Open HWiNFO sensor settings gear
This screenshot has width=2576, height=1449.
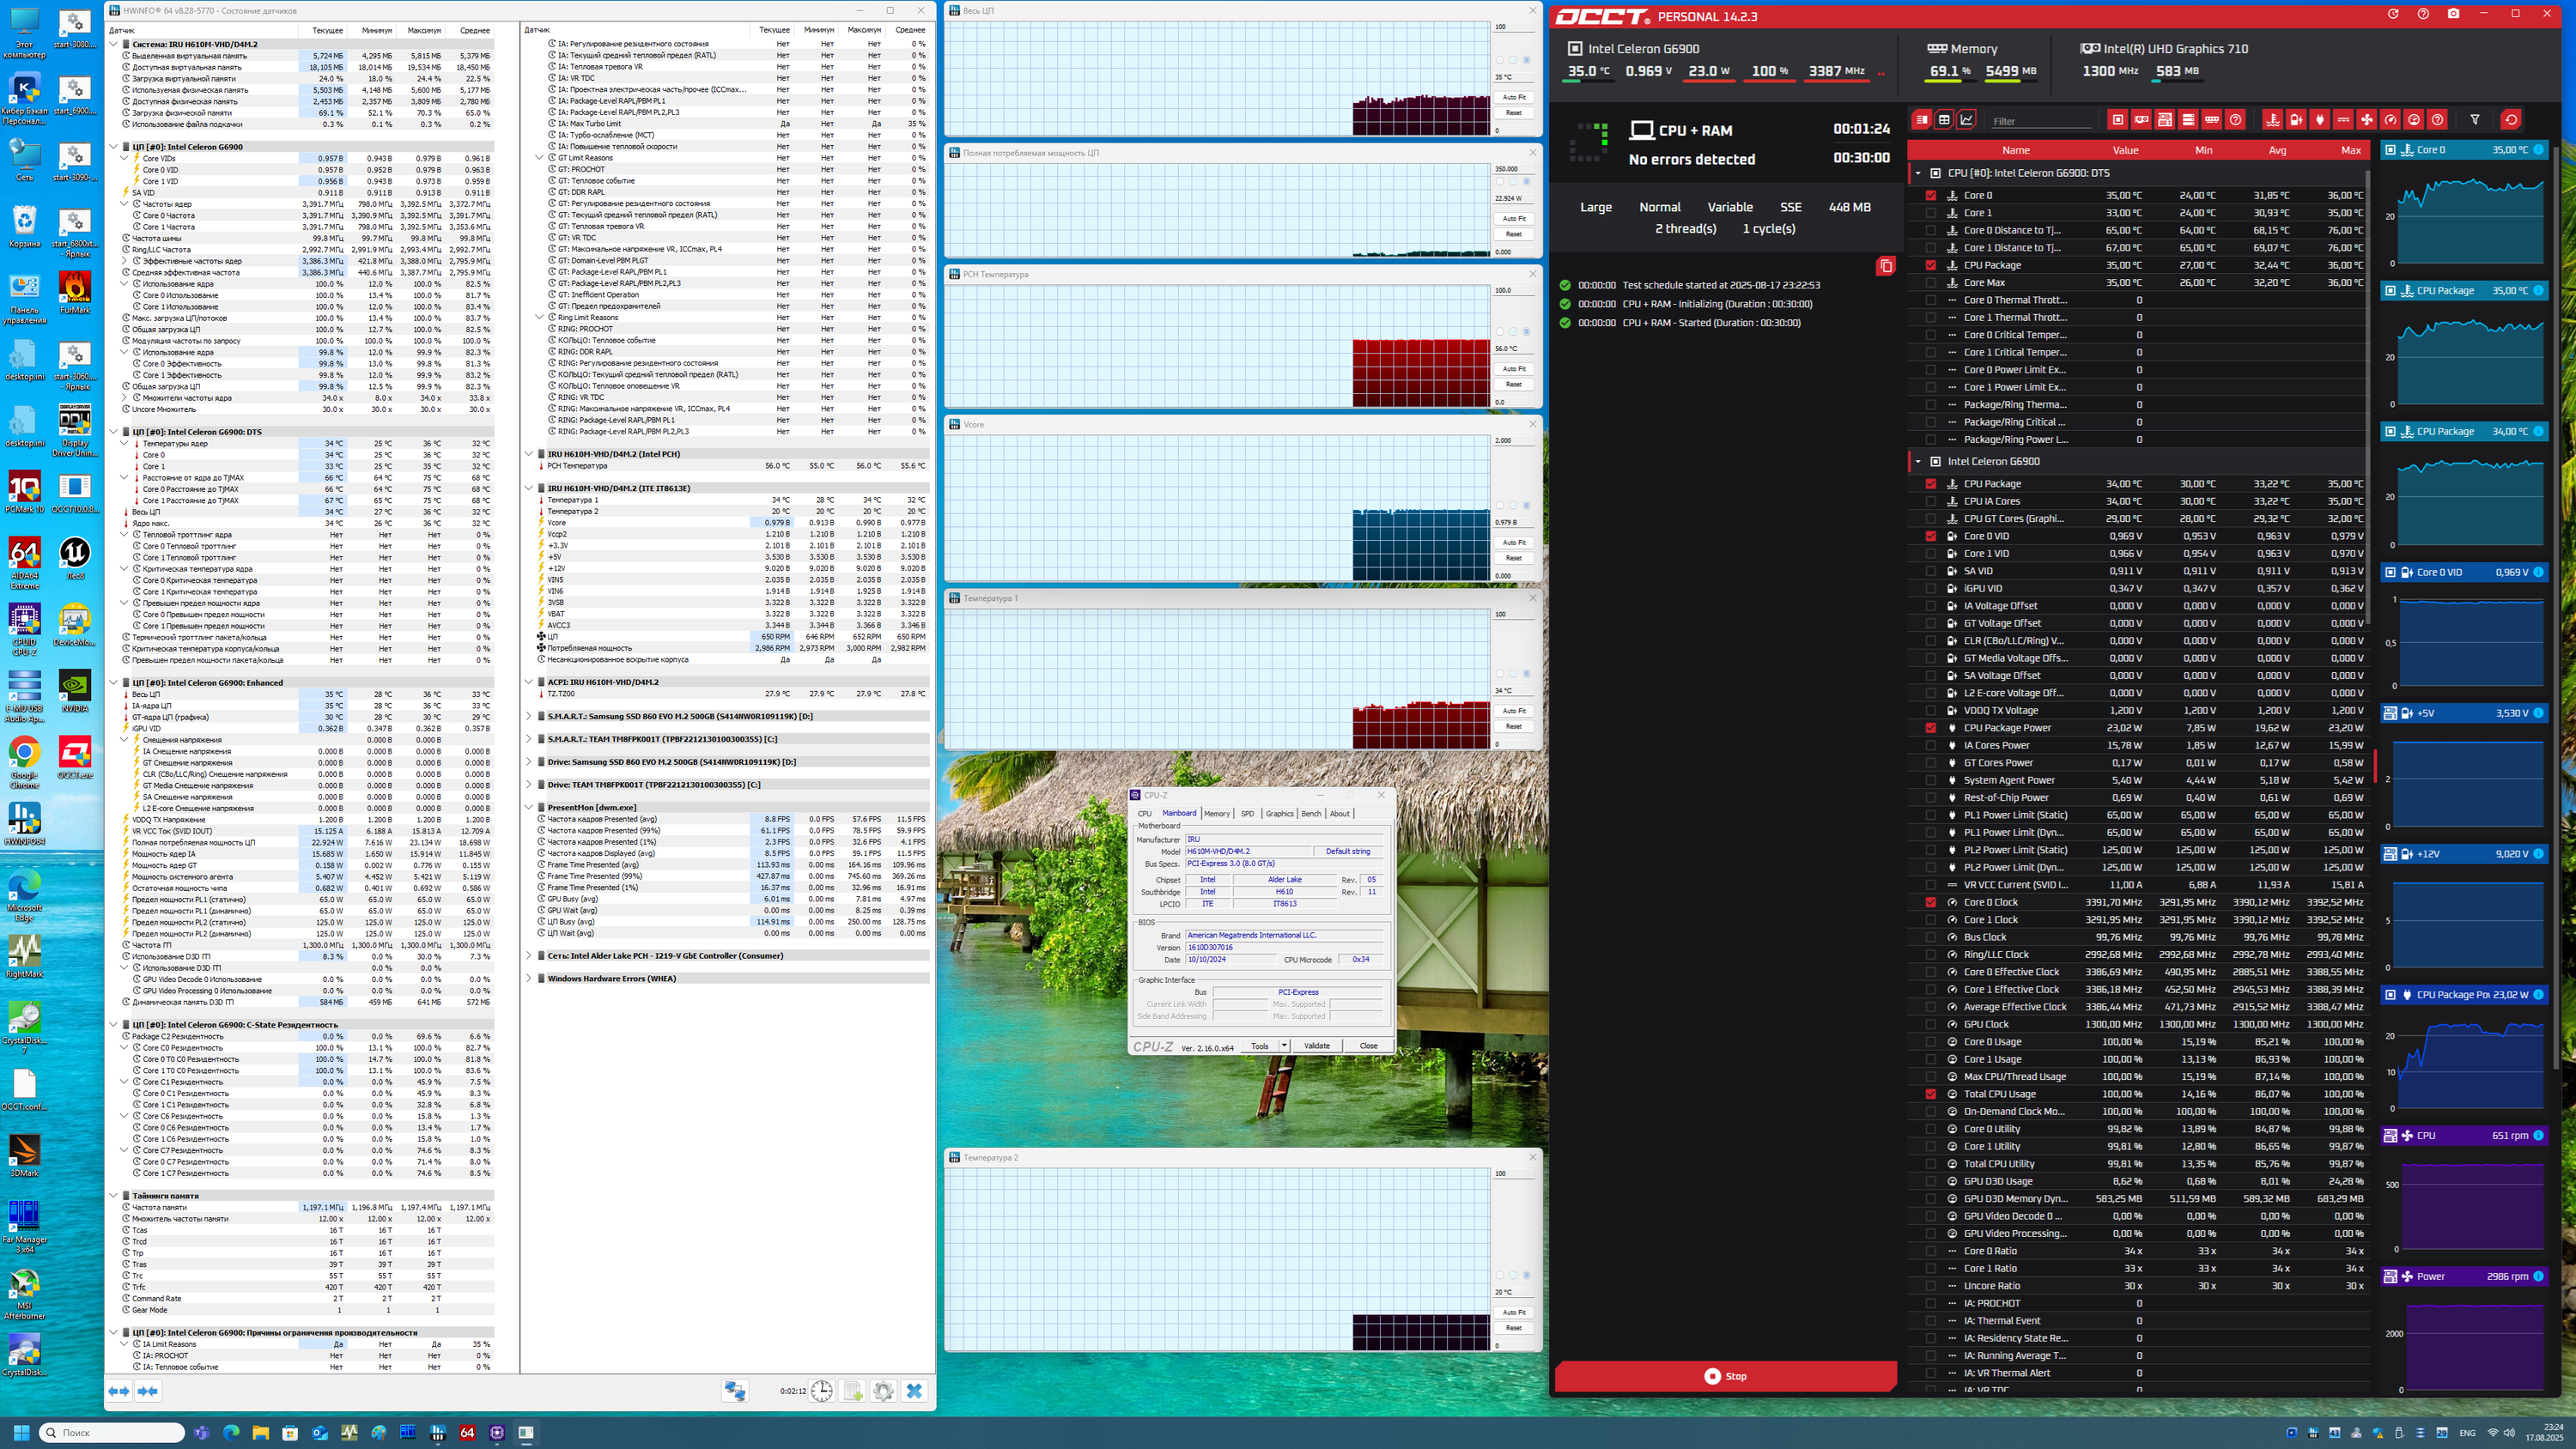click(883, 1391)
